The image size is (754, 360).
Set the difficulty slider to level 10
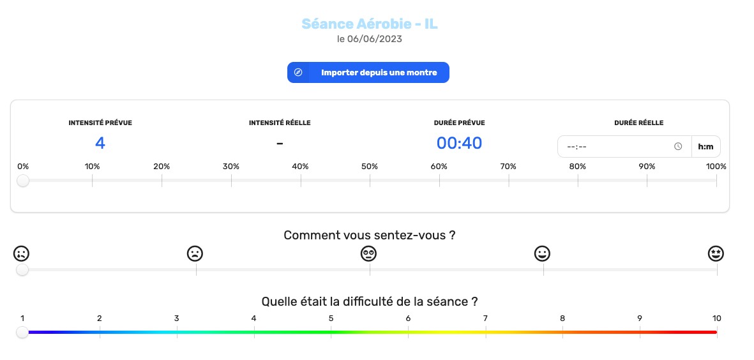tap(716, 332)
